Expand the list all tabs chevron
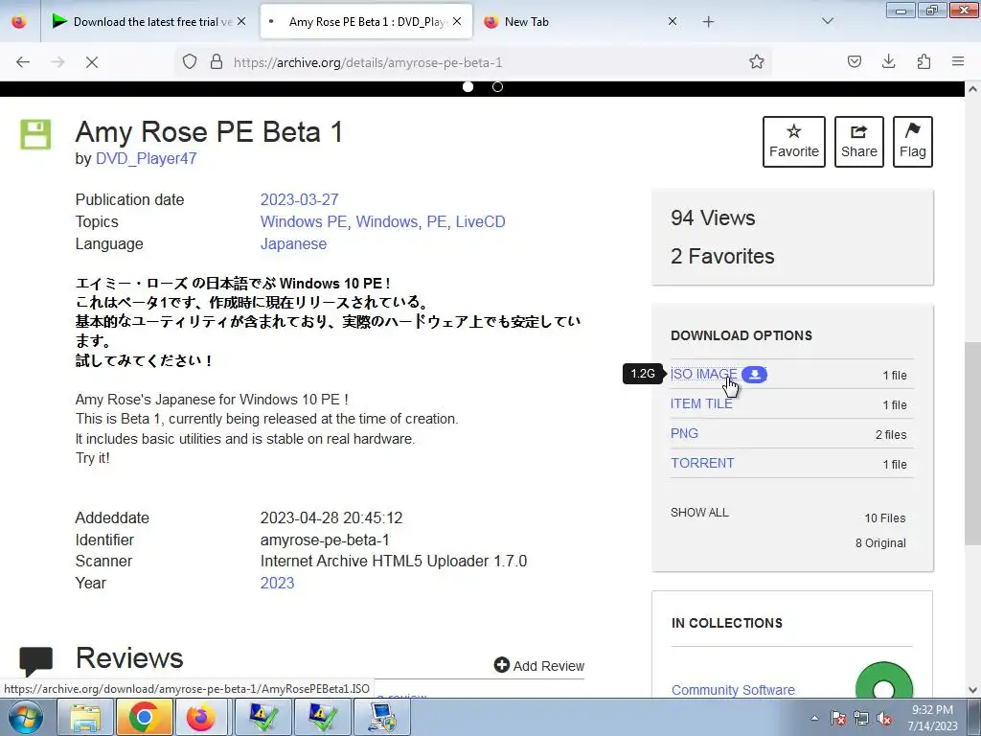The width and height of the screenshot is (981, 736). click(x=827, y=21)
